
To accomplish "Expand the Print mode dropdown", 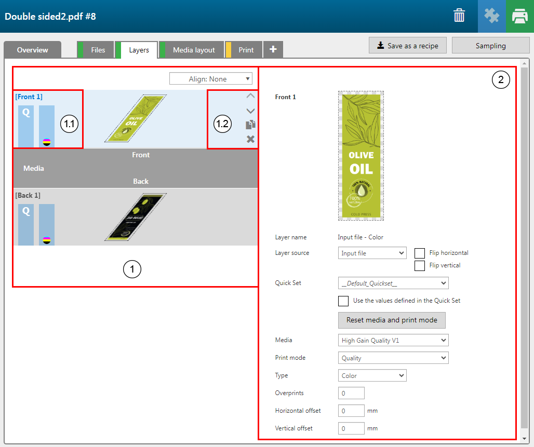I will pyautogui.click(x=393, y=358).
